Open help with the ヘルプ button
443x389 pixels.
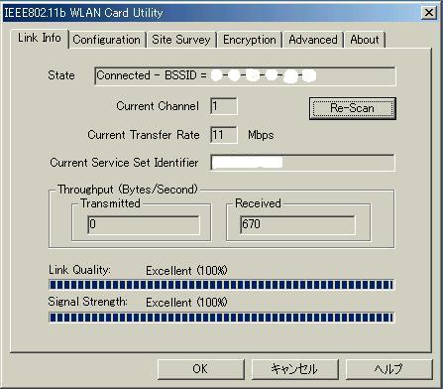click(388, 369)
